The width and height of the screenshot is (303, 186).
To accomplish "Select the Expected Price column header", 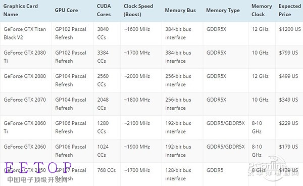I will [x=290, y=10].
